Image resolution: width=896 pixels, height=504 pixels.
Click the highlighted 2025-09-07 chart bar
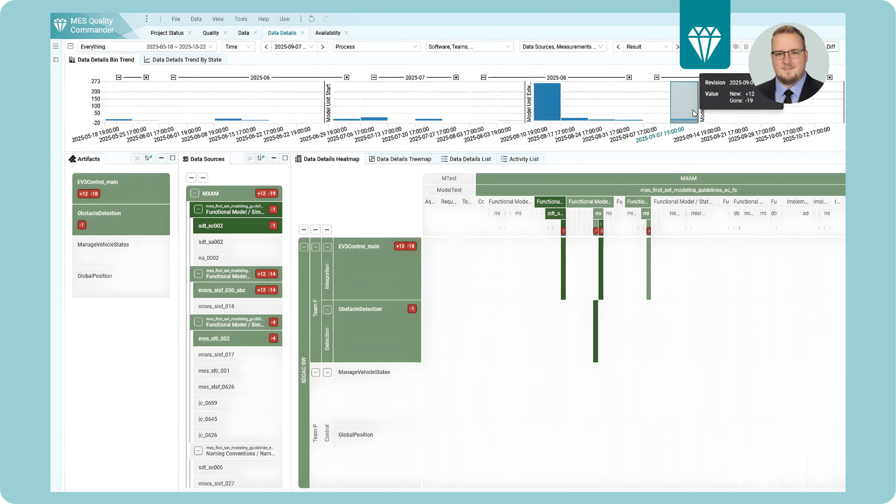[x=684, y=102]
